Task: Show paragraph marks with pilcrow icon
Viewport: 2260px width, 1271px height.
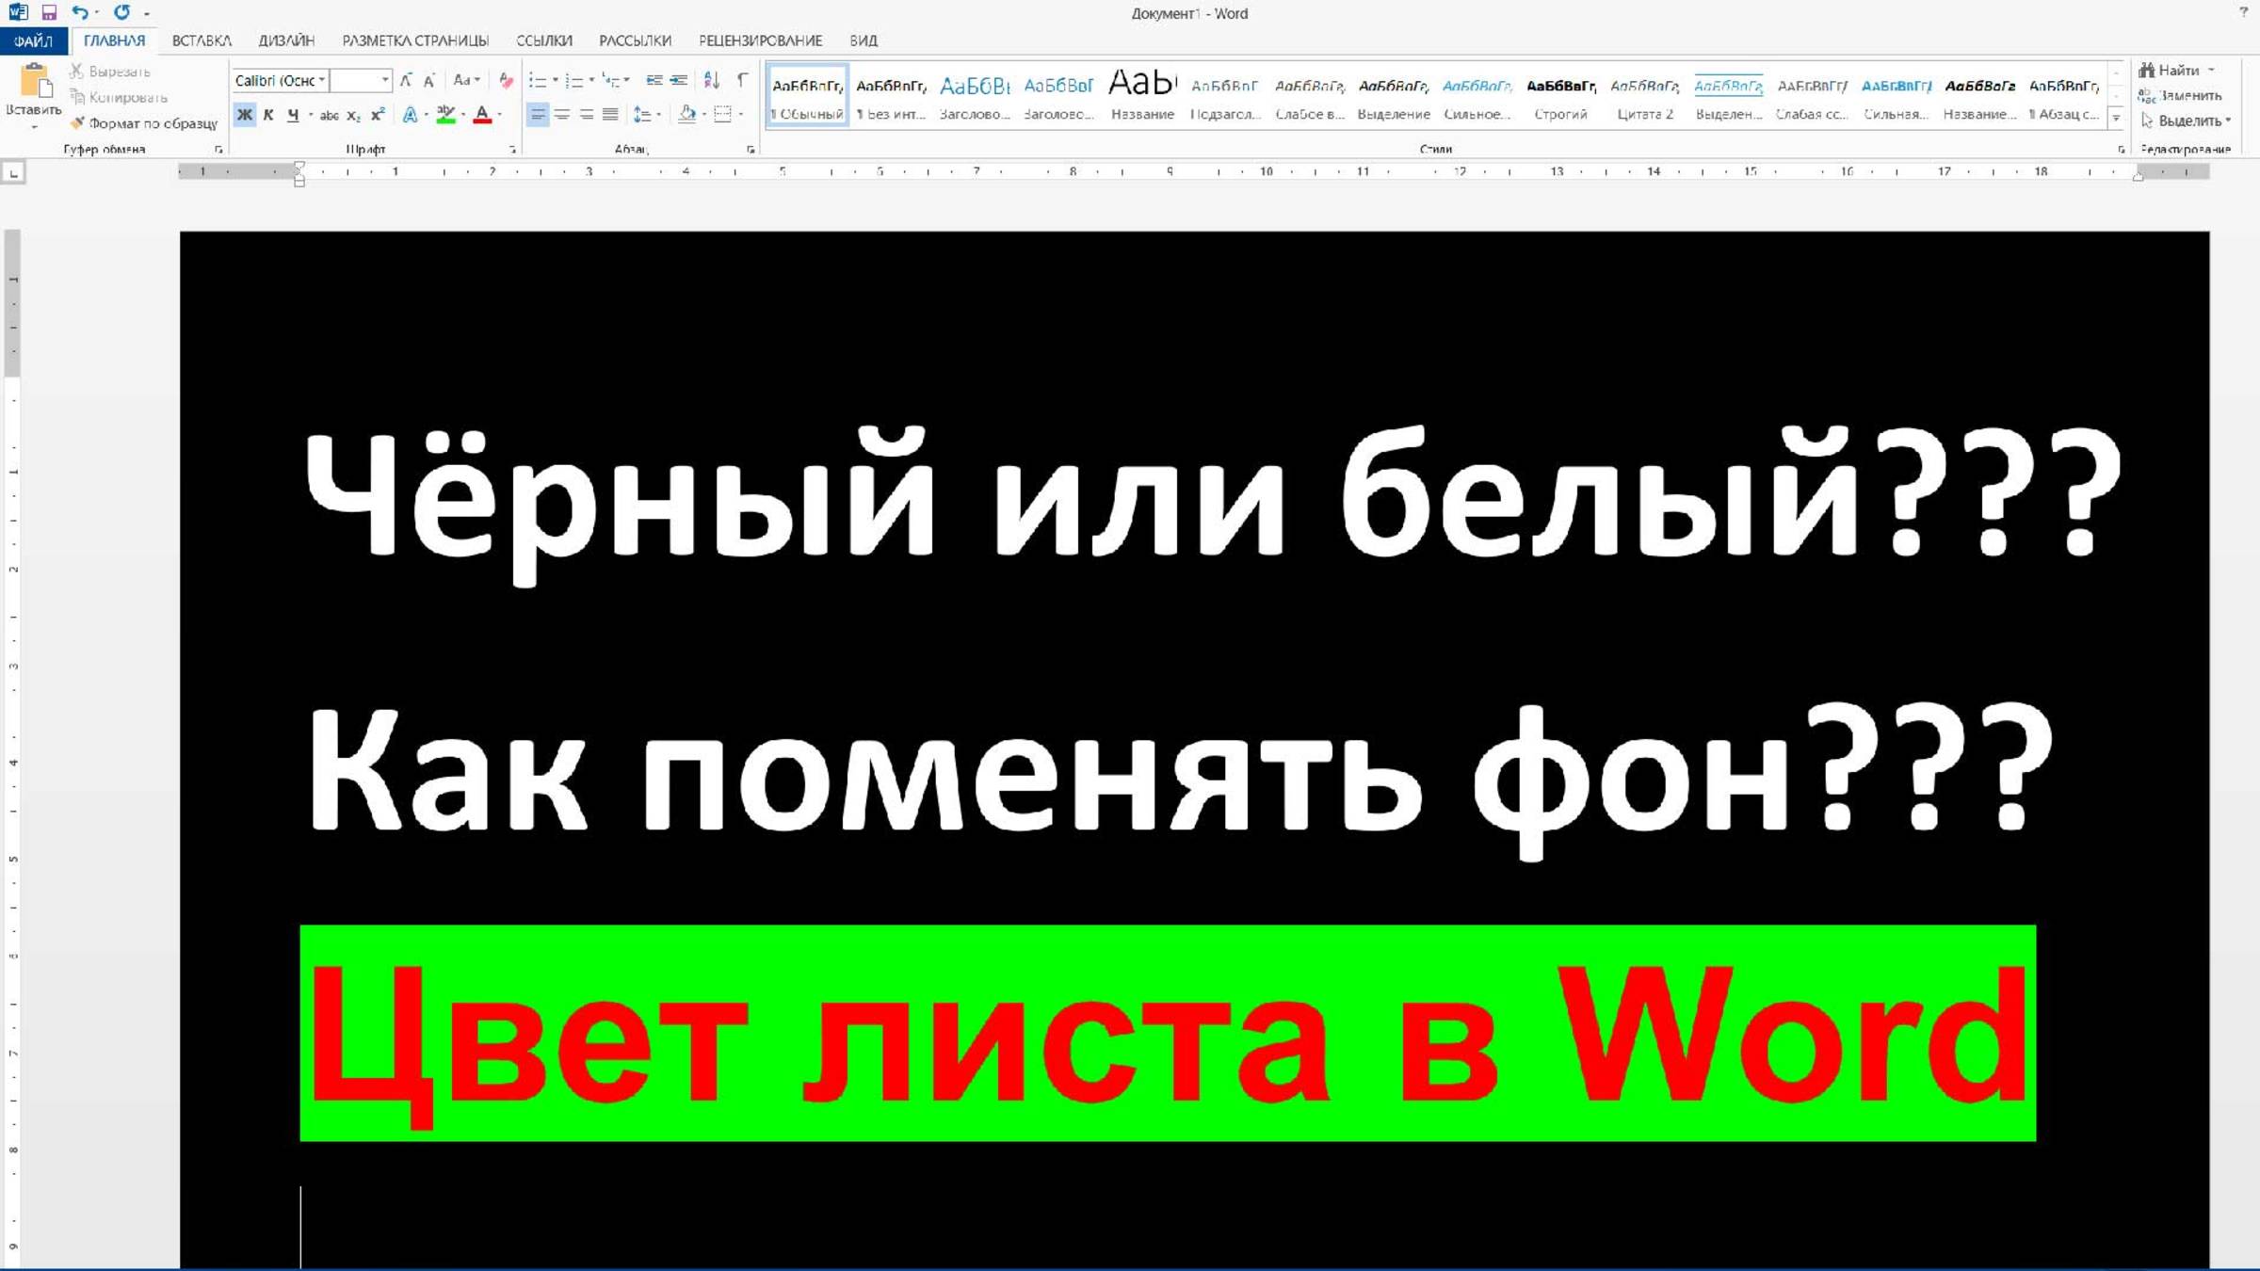Action: [742, 80]
